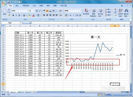
Task: Expand the number format dropdown
Action: click(80, 11)
